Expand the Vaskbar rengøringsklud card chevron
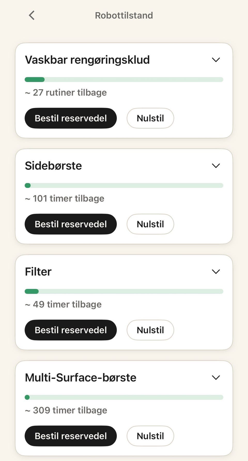This screenshot has width=248, height=461. pyautogui.click(x=216, y=60)
